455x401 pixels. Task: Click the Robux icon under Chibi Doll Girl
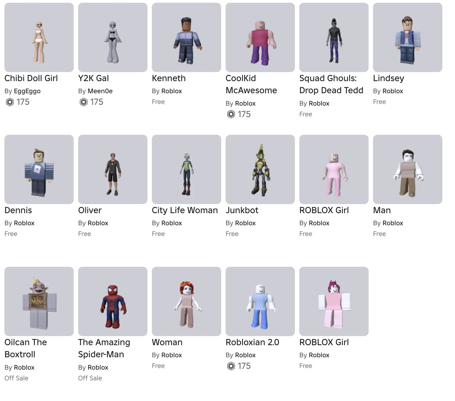[10, 102]
